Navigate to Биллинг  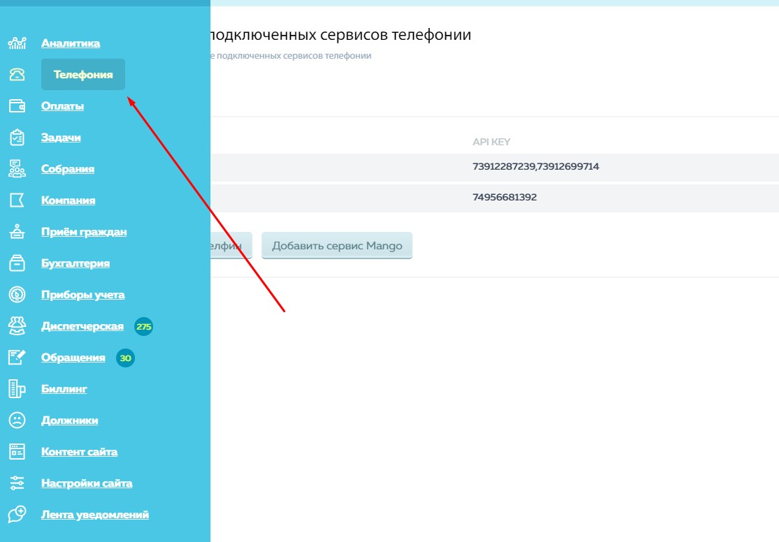(64, 388)
